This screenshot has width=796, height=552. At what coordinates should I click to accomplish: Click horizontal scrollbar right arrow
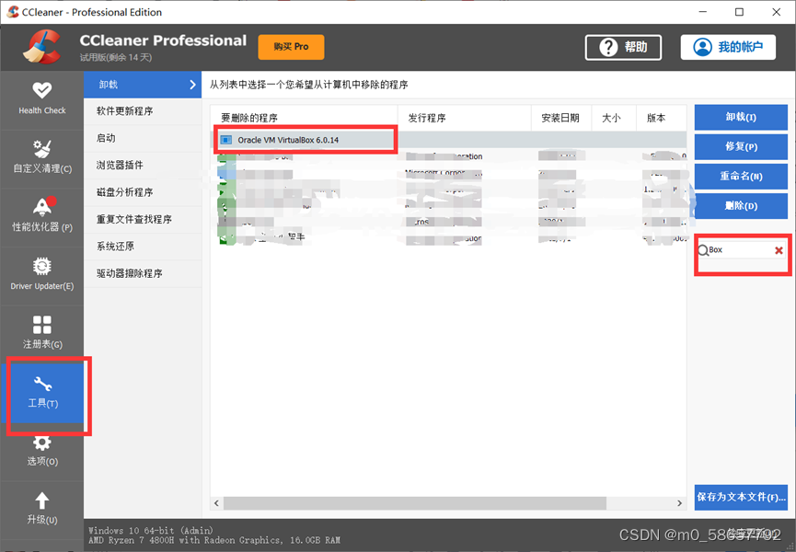680,503
